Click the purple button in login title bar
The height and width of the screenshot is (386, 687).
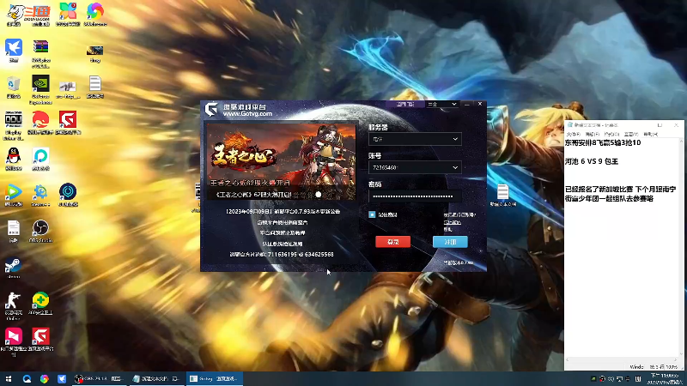[x=405, y=104]
